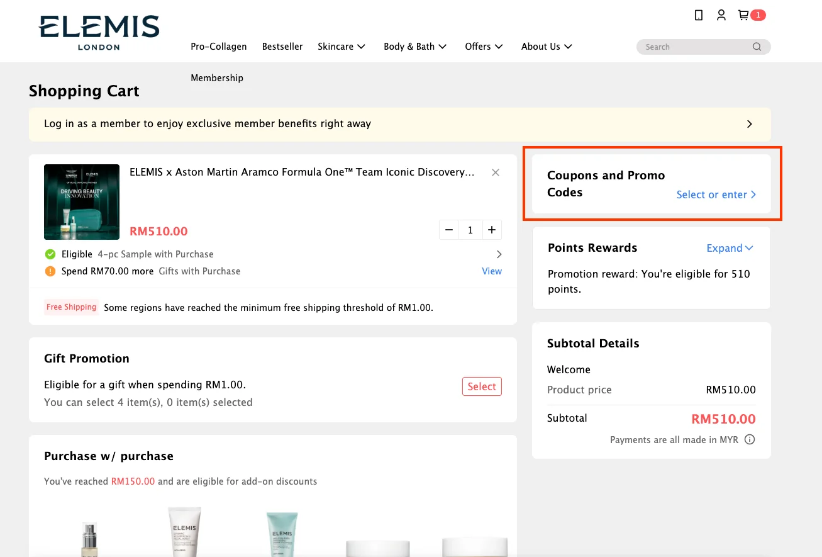
Task: Click the Shopping Cart heading
Action: (84, 91)
